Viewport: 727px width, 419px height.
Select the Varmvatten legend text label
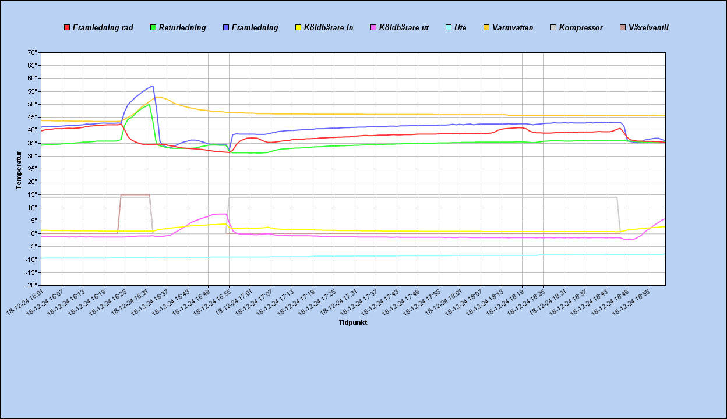tap(513, 27)
